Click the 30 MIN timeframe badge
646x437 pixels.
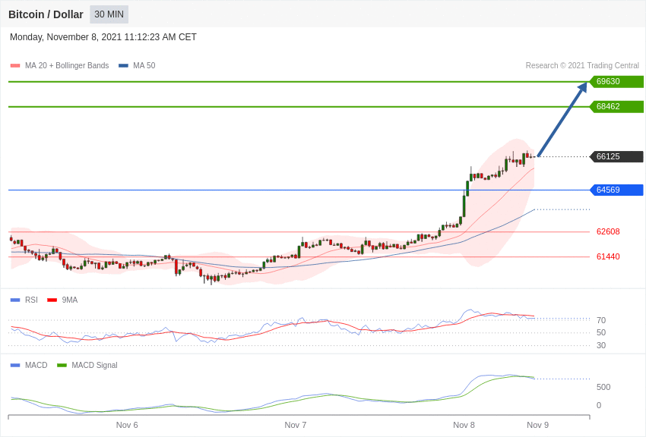(x=109, y=14)
